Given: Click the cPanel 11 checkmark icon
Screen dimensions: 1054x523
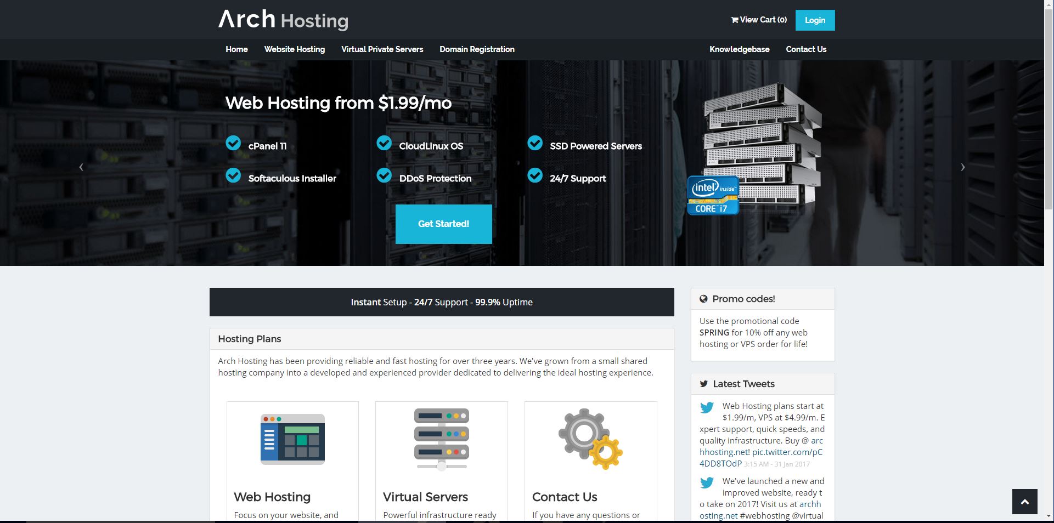Looking at the screenshot, I should [x=233, y=143].
